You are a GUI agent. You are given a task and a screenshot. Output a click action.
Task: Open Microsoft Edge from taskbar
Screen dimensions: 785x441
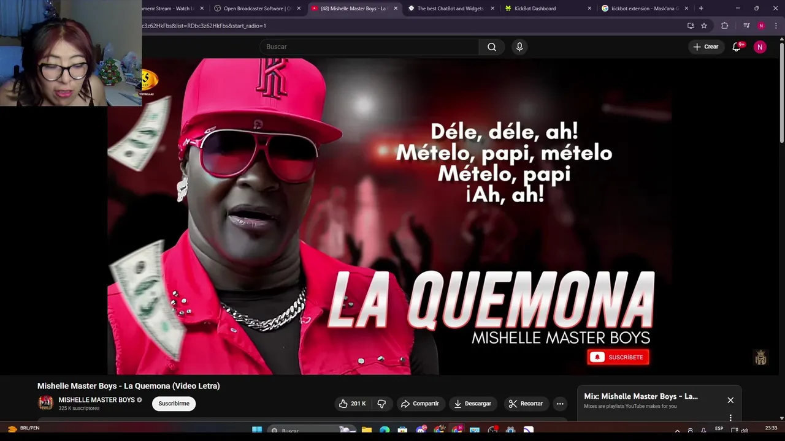coord(385,430)
